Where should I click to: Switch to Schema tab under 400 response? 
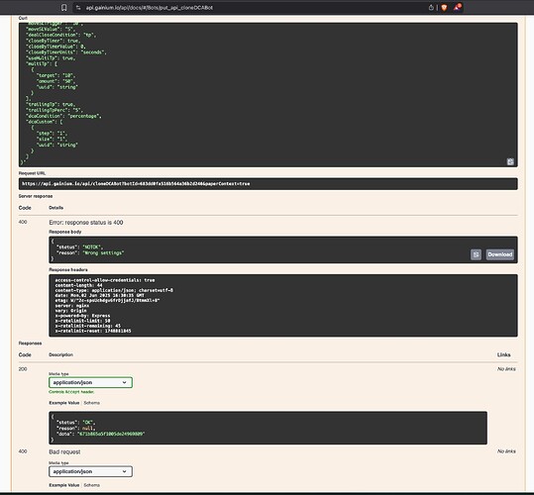click(91, 485)
